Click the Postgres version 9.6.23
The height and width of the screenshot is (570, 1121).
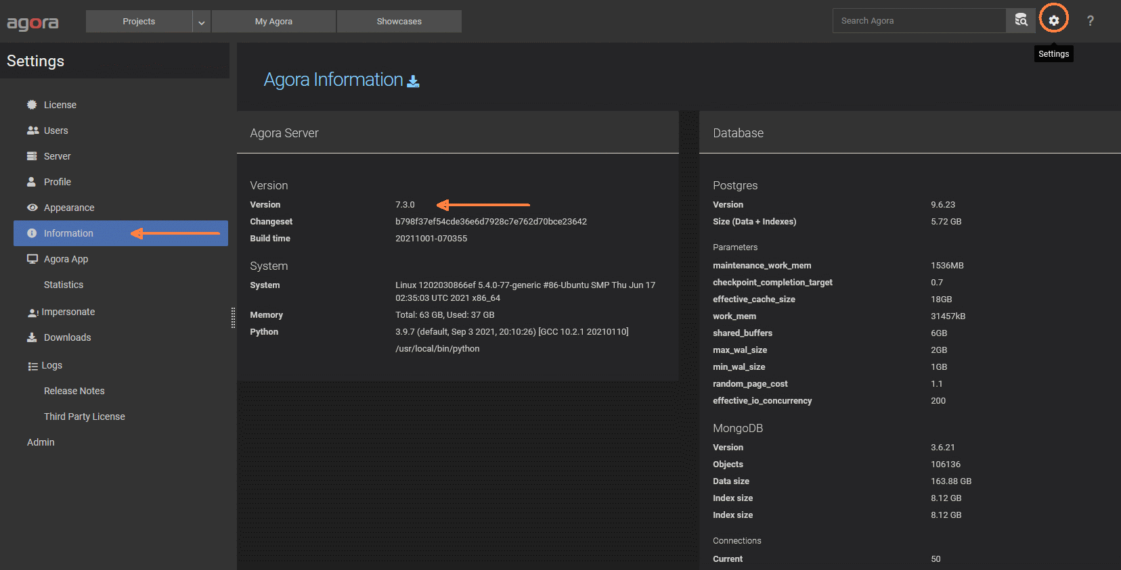click(943, 205)
